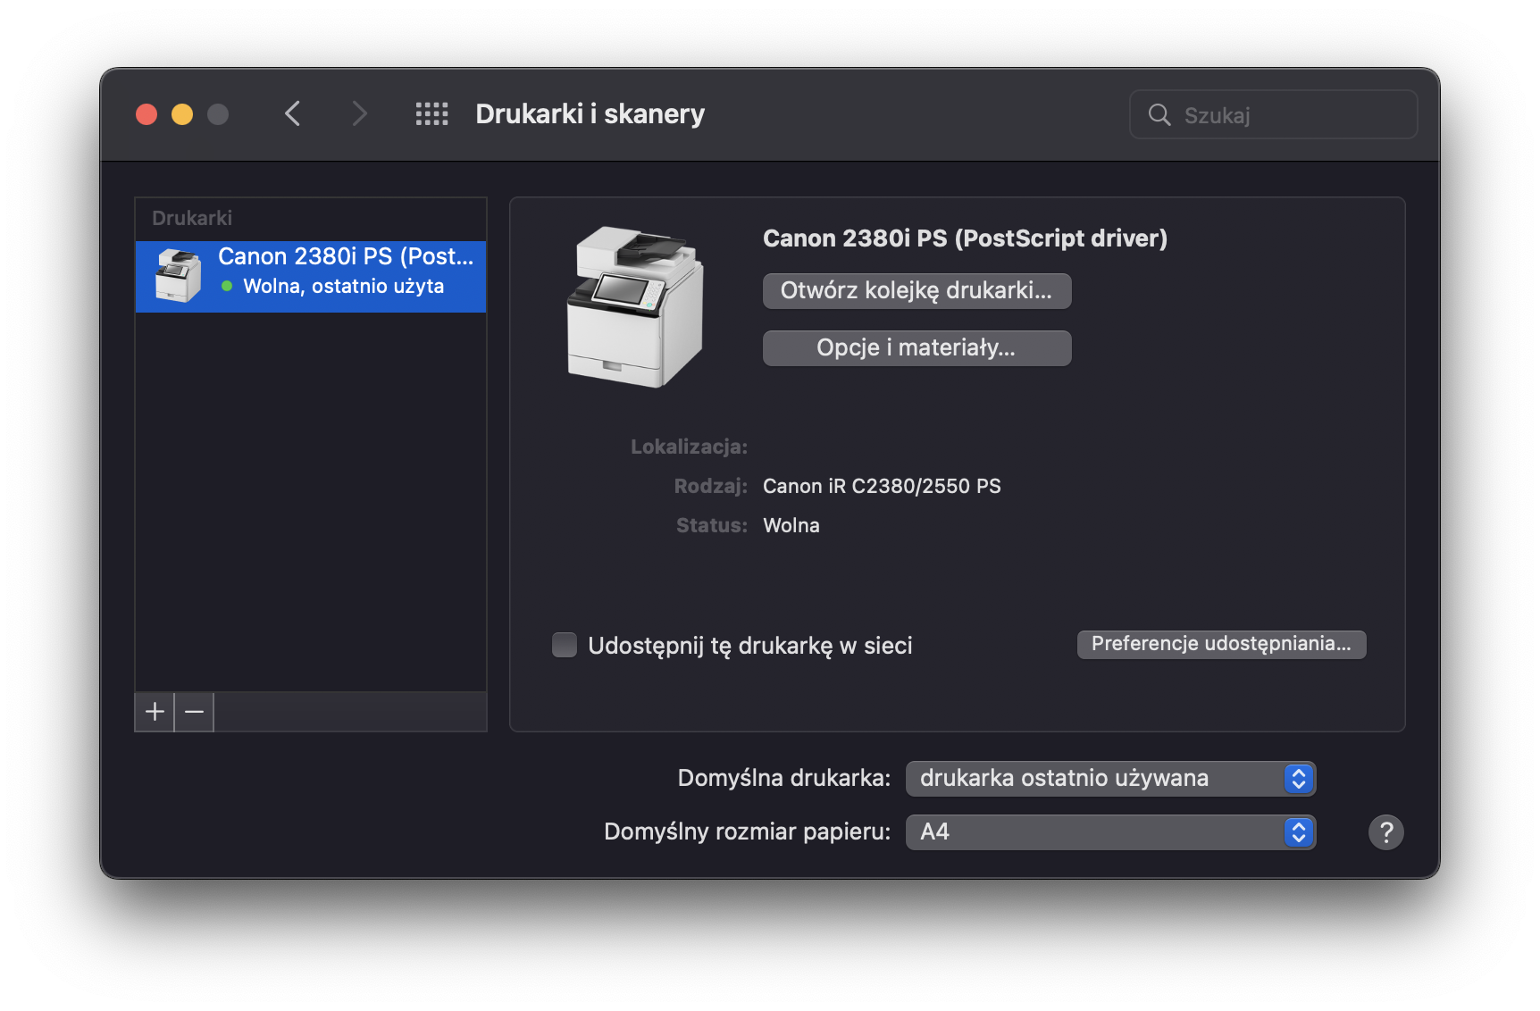The height and width of the screenshot is (1011, 1540).
Task: Click the green status dot by 'Wolna'
Action: click(x=227, y=287)
